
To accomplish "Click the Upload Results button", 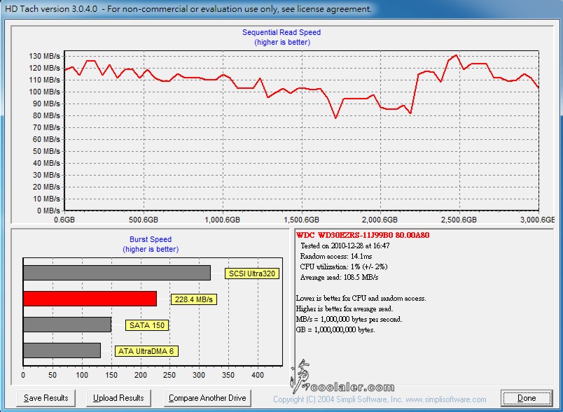I will tap(118, 398).
